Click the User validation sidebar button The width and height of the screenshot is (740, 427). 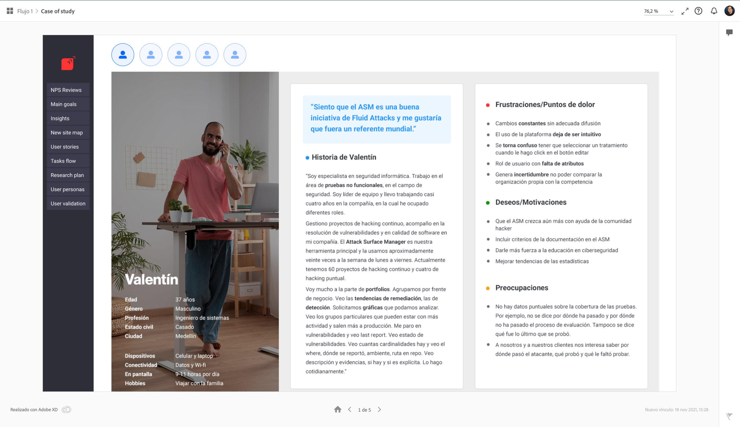pos(68,204)
